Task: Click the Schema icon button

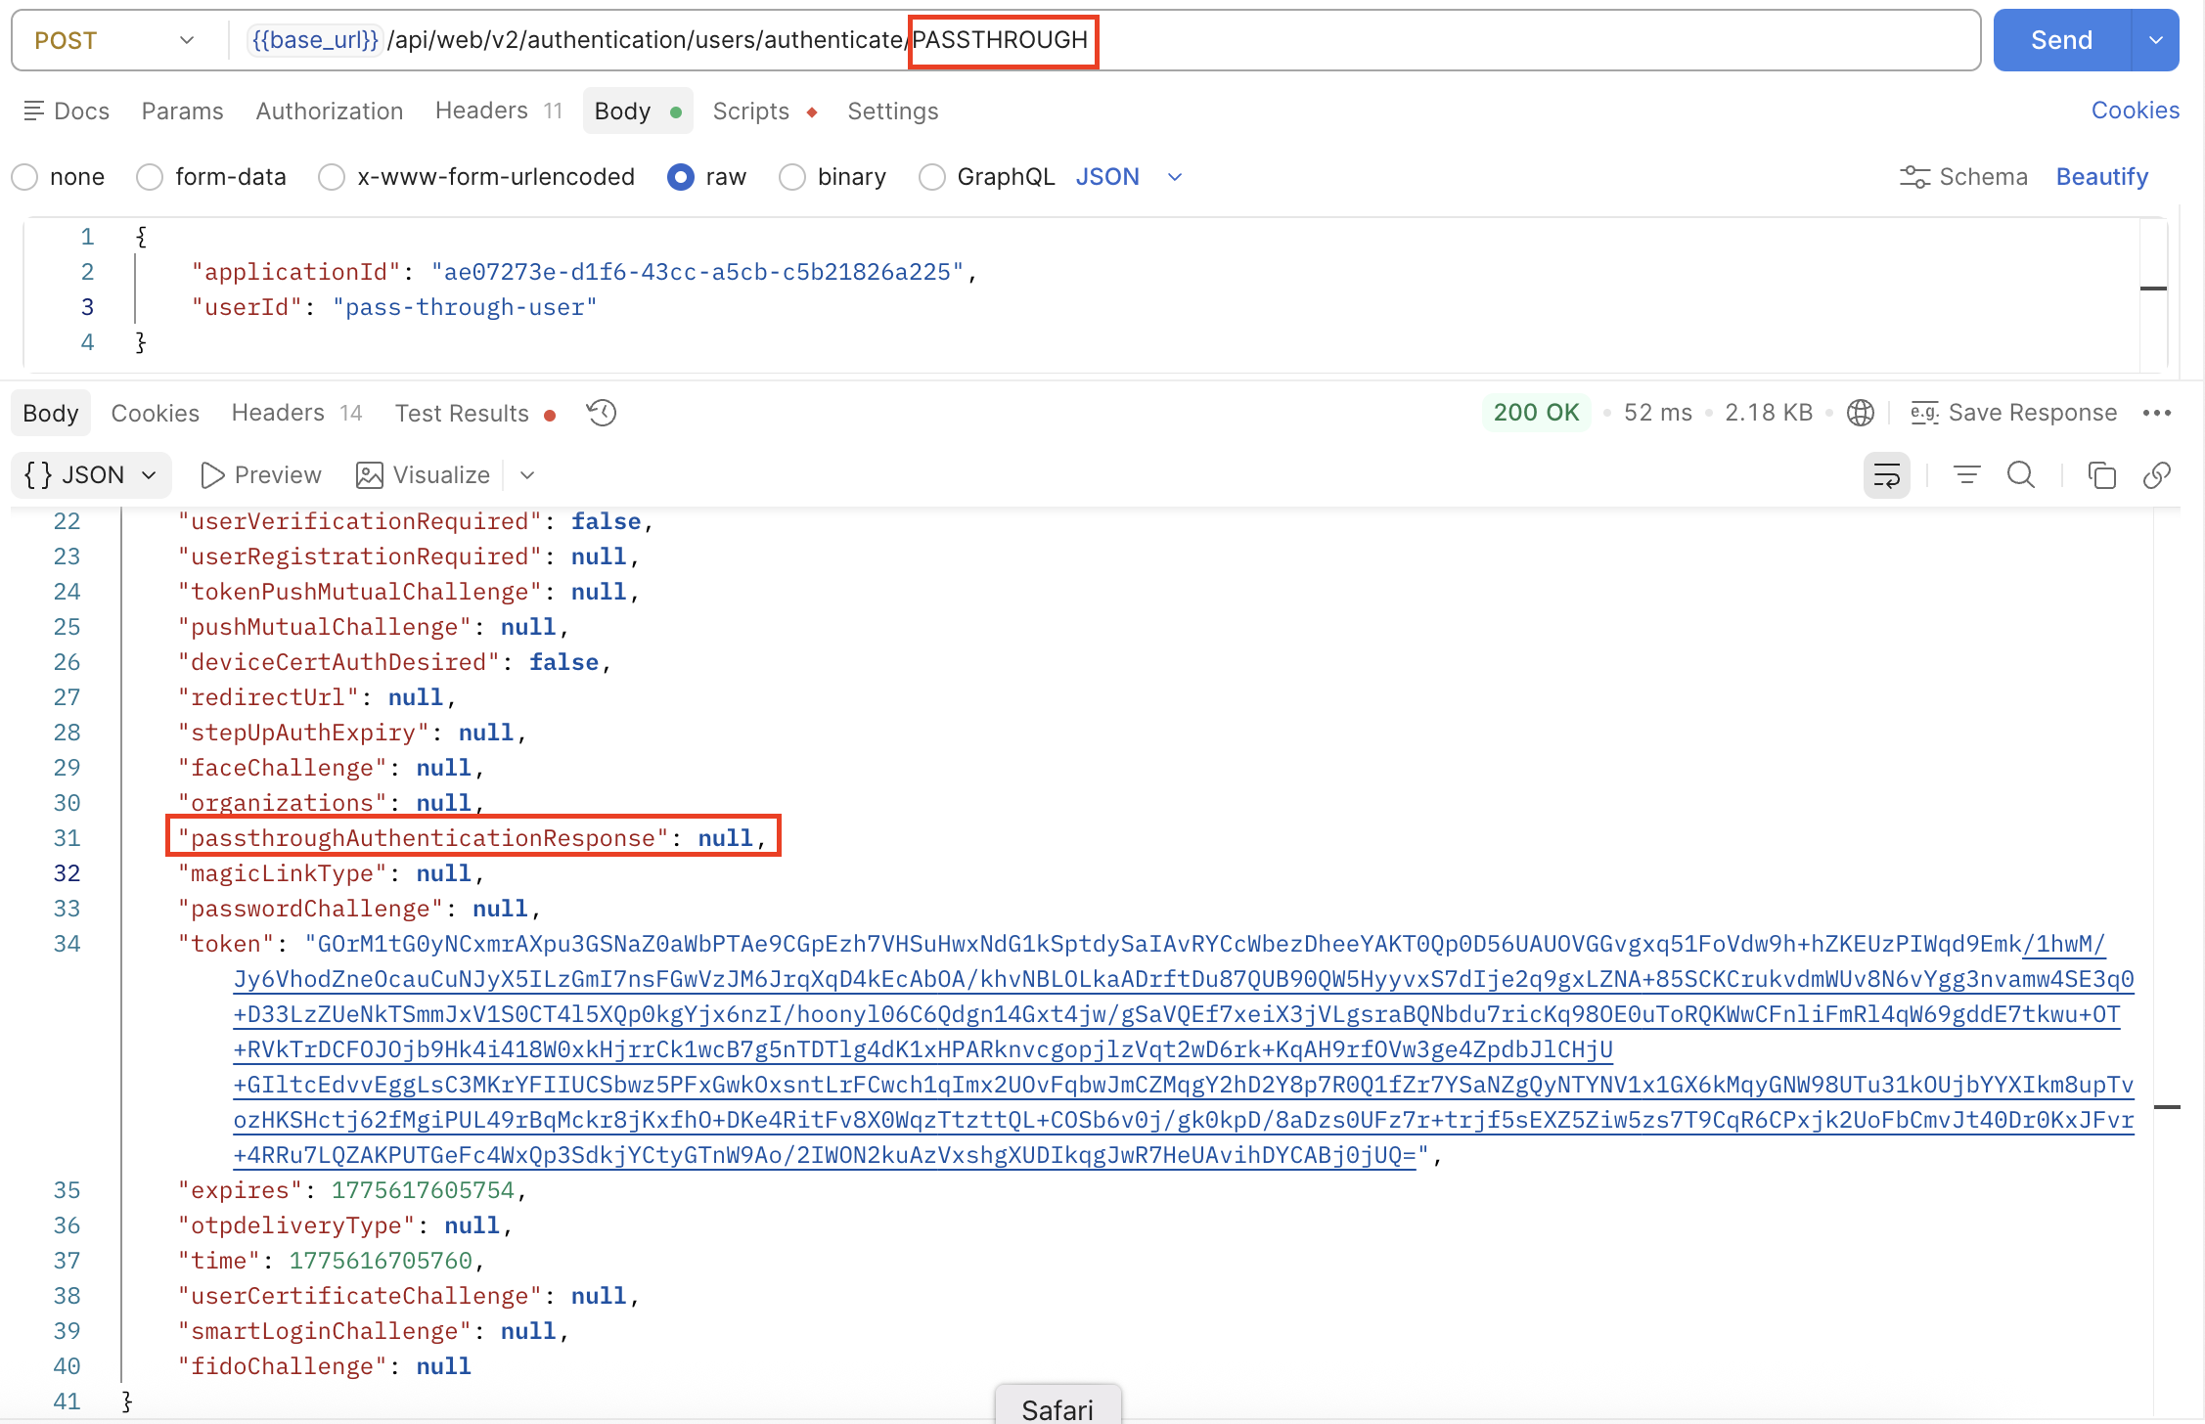Action: [x=1963, y=177]
